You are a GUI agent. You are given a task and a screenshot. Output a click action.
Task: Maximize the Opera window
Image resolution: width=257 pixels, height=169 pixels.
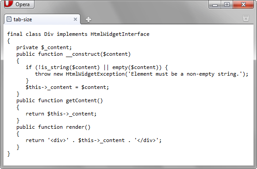tap(227, 4)
